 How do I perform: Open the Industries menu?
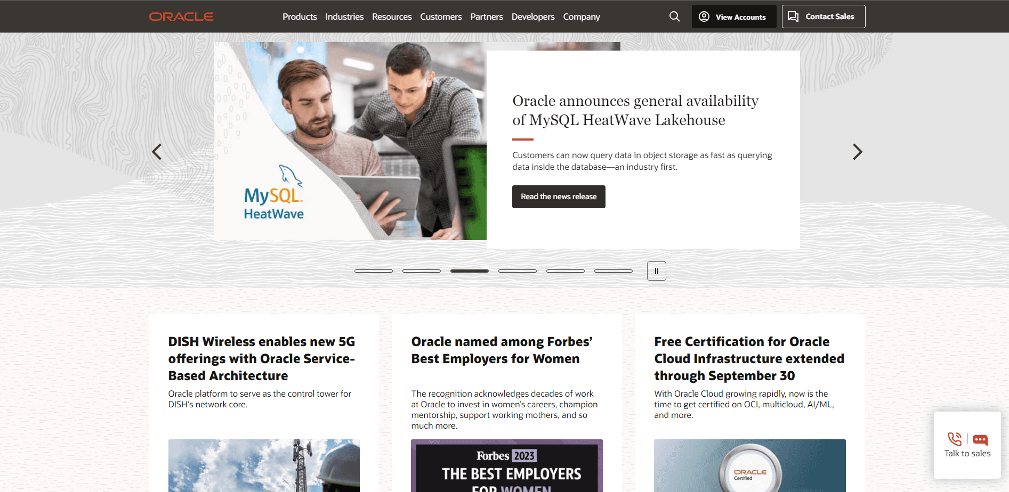point(344,17)
